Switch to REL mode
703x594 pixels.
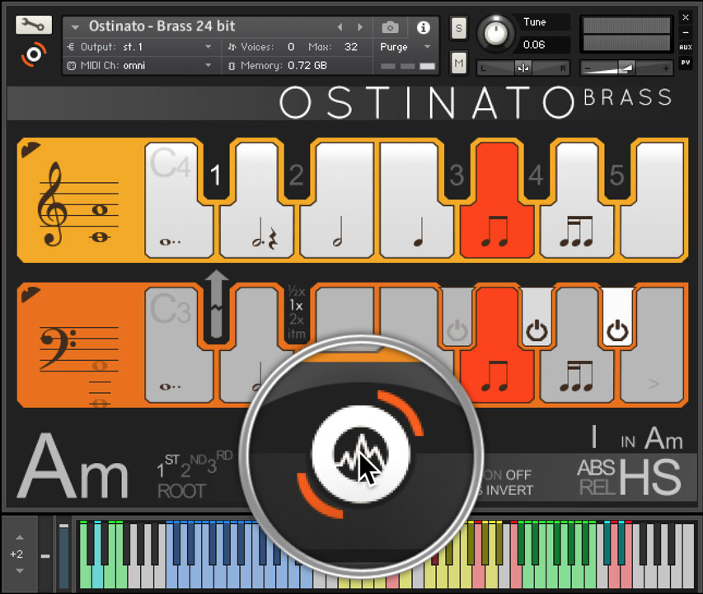(x=598, y=487)
